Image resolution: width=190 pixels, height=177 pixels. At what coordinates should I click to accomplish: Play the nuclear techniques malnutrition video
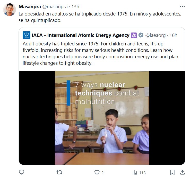[x=102, y=118]
